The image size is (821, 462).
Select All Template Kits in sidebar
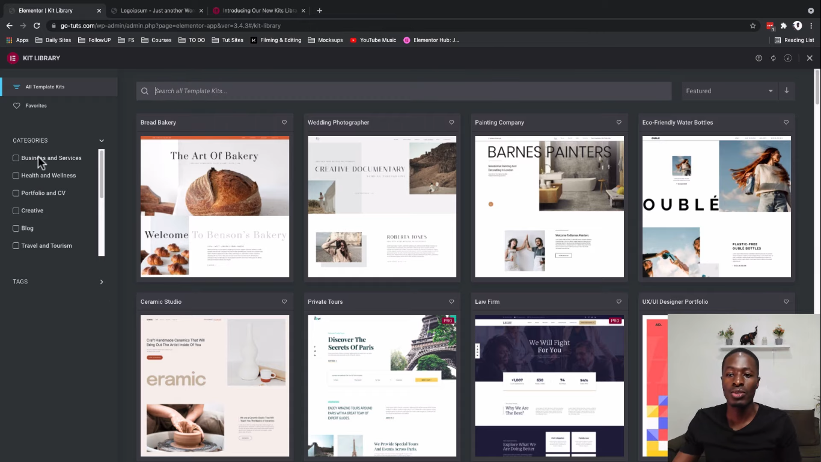(x=60, y=87)
